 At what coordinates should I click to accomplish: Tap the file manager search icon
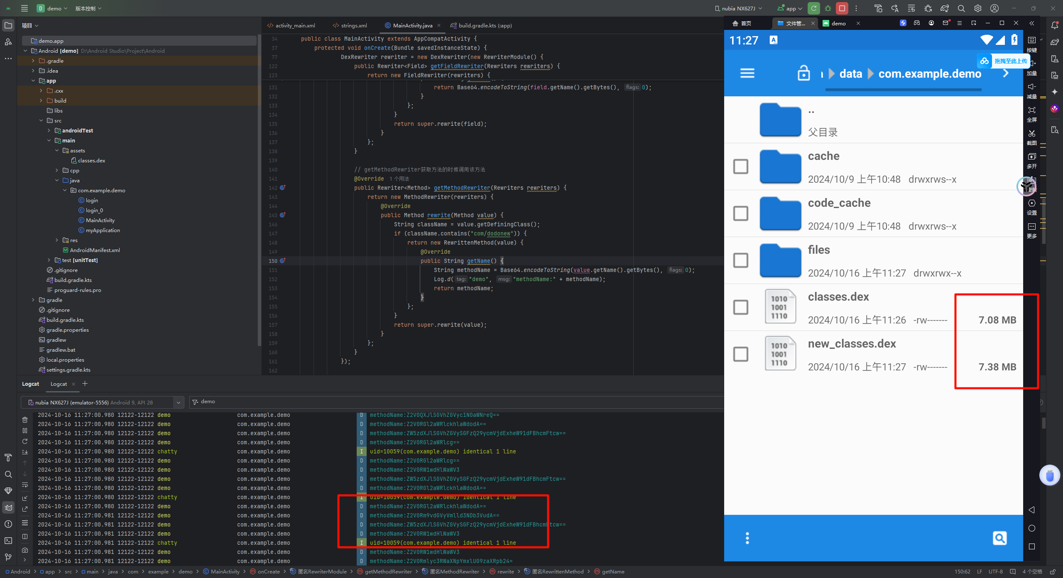[x=999, y=538]
